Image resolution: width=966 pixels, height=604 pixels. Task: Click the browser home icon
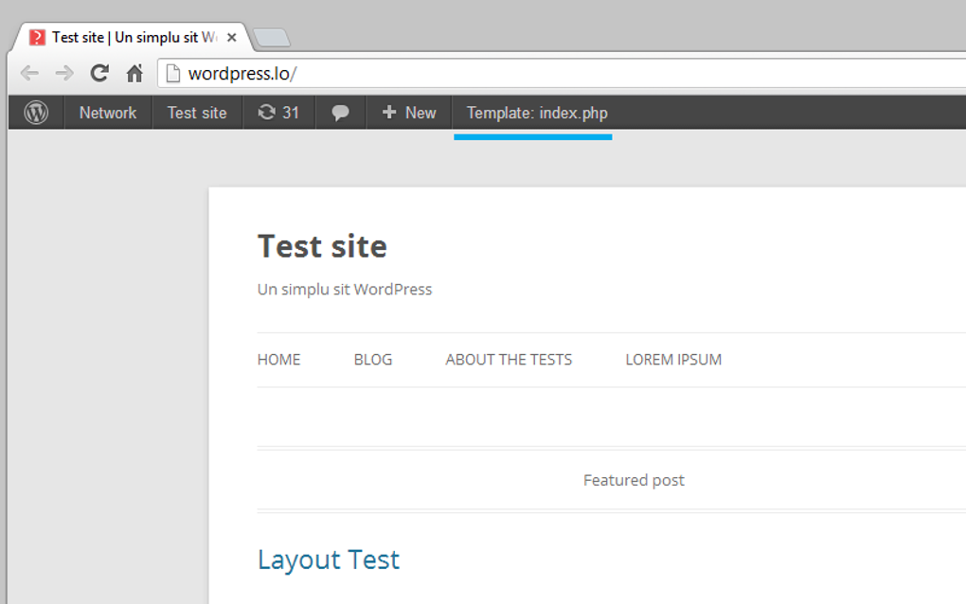[134, 73]
